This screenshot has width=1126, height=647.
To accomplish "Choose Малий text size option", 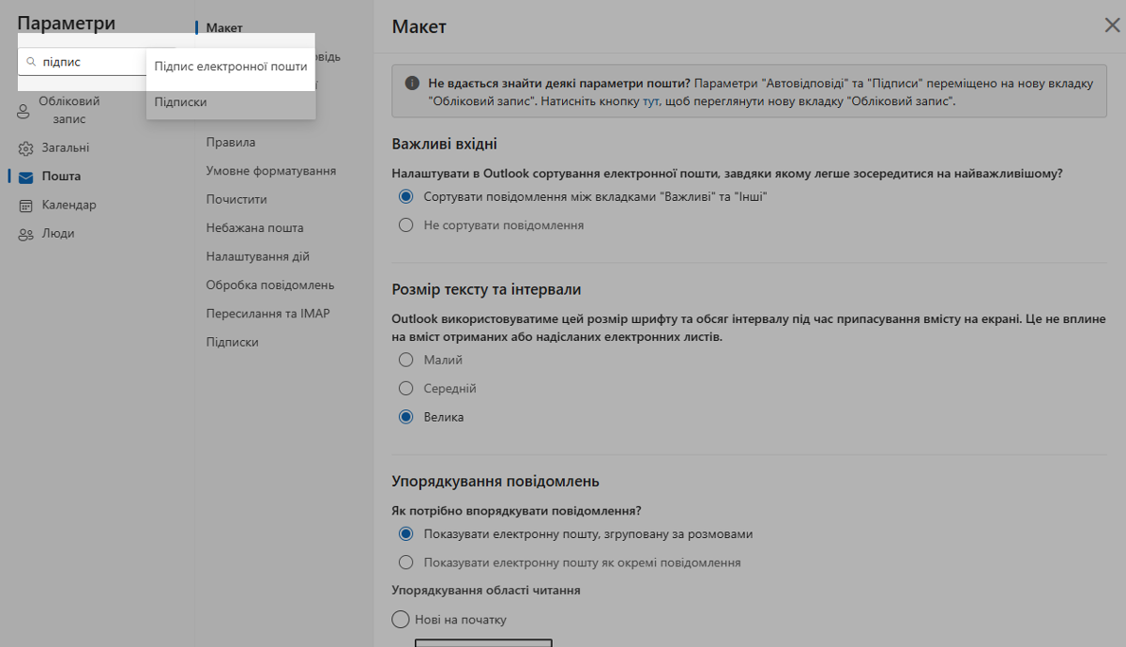I will click(406, 360).
